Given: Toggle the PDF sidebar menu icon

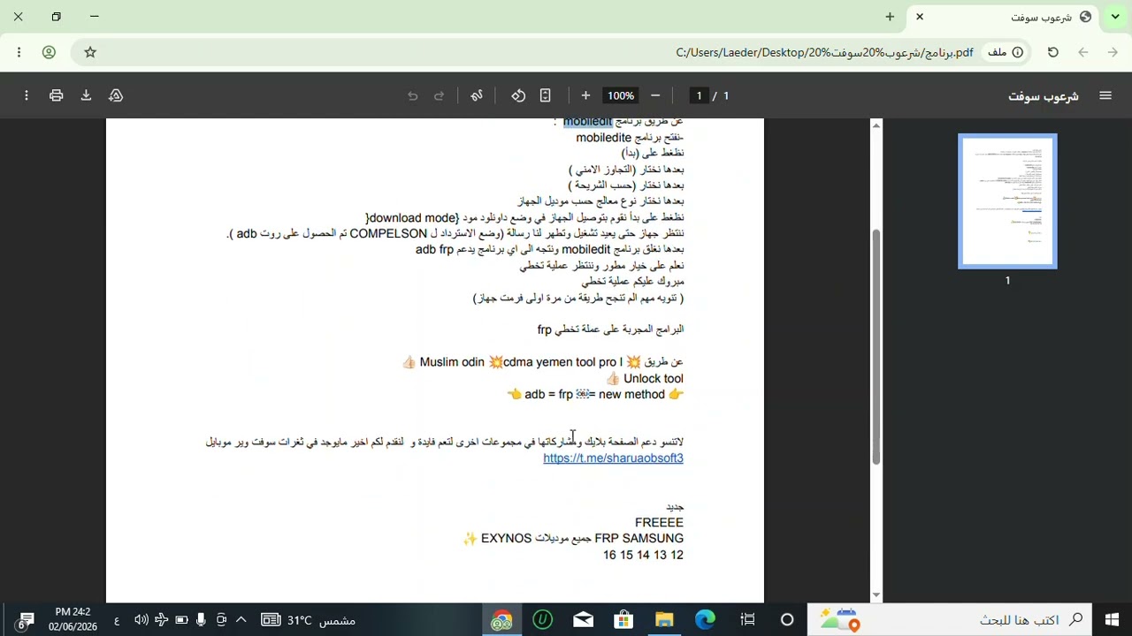Looking at the screenshot, I should point(1105,95).
